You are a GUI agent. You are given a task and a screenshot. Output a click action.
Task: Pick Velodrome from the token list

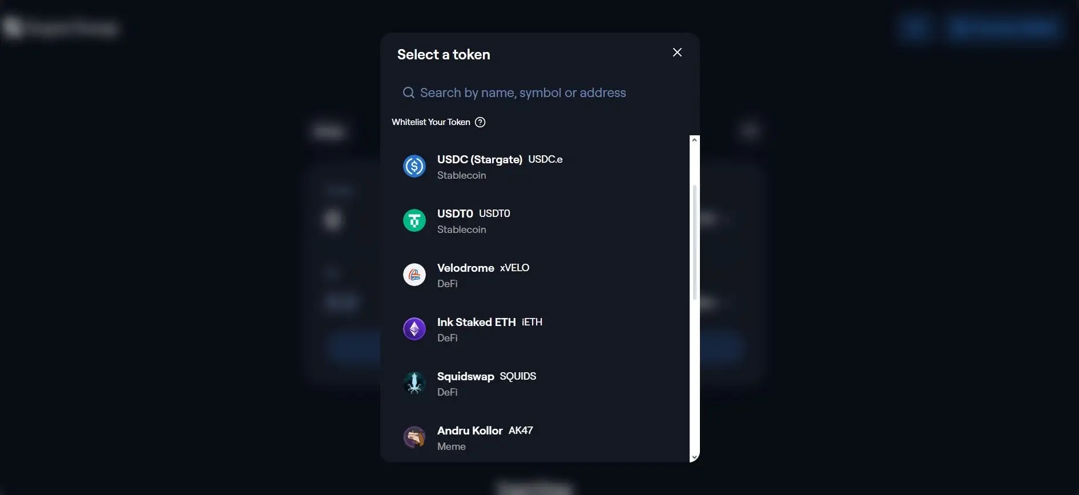click(466, 268)
